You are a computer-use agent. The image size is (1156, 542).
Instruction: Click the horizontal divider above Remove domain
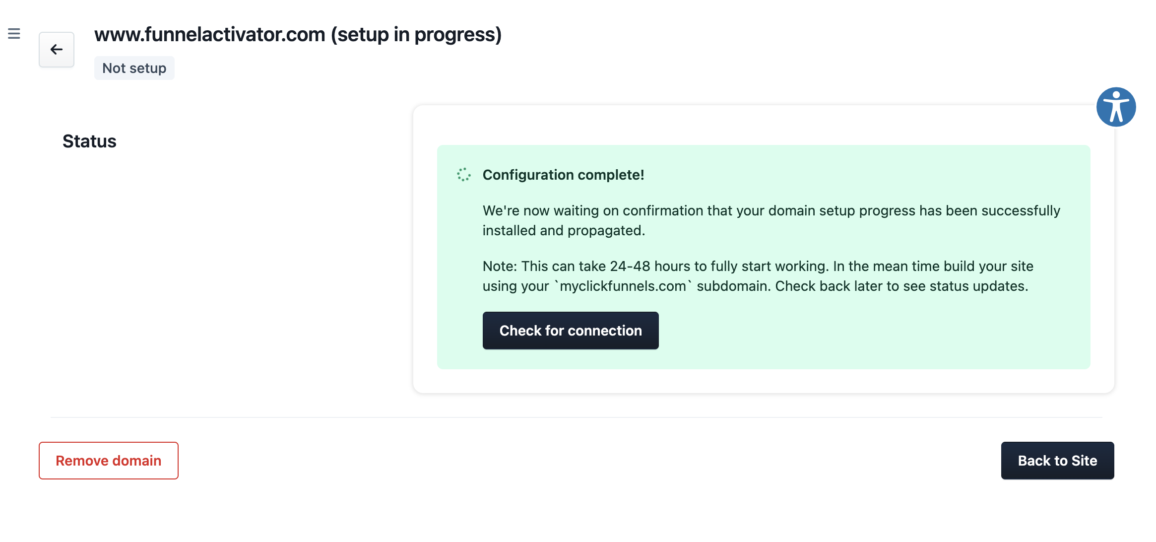(x=576, y=417)
